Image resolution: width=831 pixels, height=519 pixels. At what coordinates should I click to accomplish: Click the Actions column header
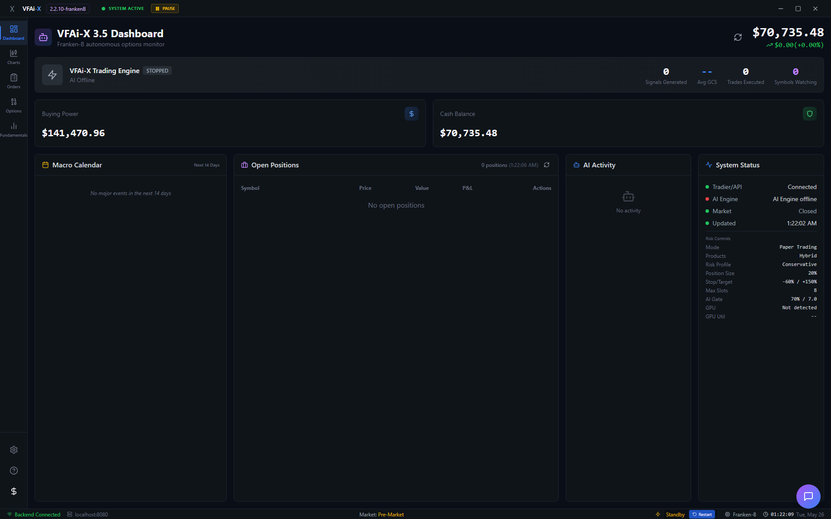[542, 188]
